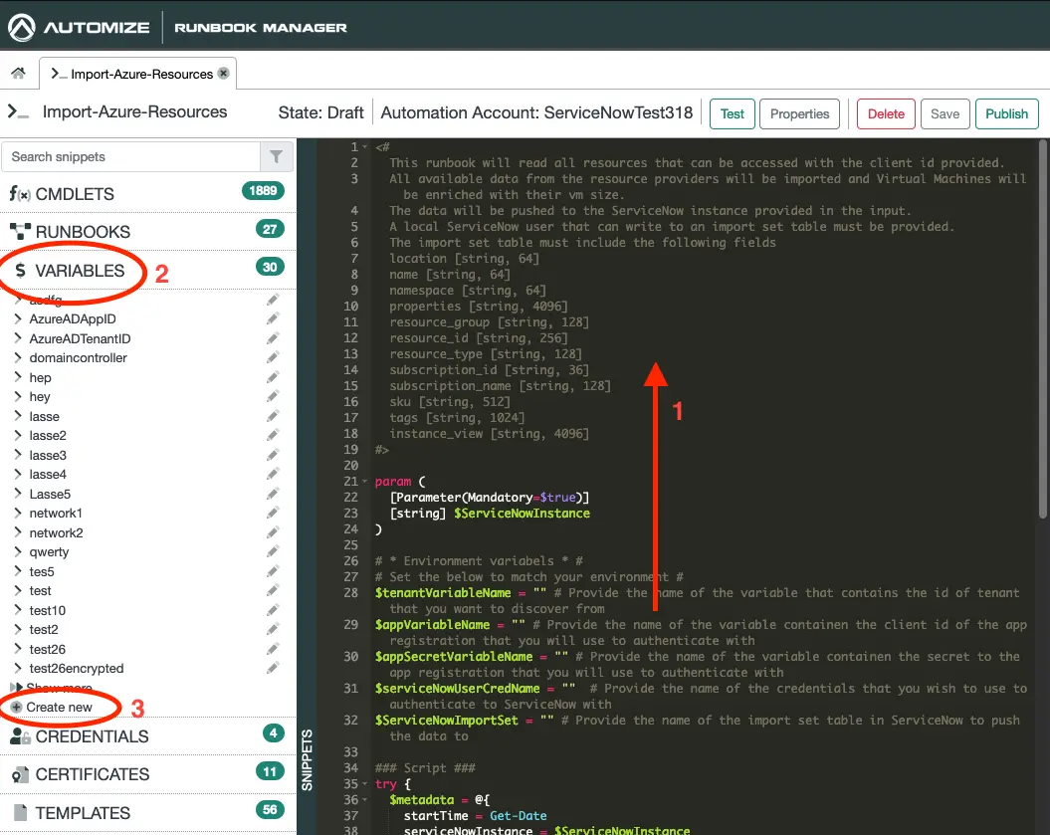Click the snippet filter funnel icon
Viewport: 1050px width, 835px height.
[276, 156]
